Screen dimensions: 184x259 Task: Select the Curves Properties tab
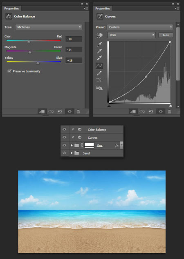(103, 9)
